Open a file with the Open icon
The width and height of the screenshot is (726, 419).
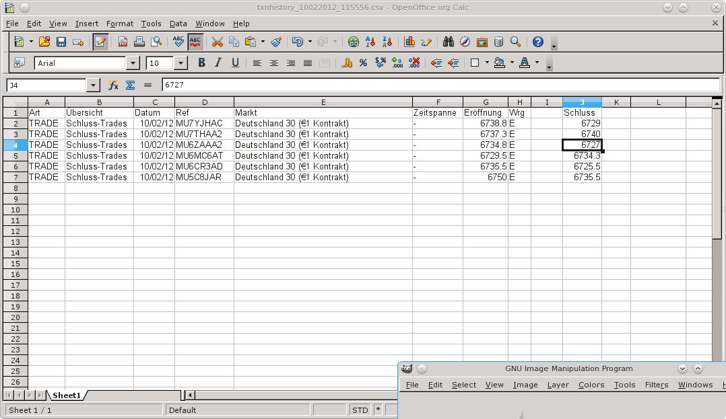click(x=44, y=42)
